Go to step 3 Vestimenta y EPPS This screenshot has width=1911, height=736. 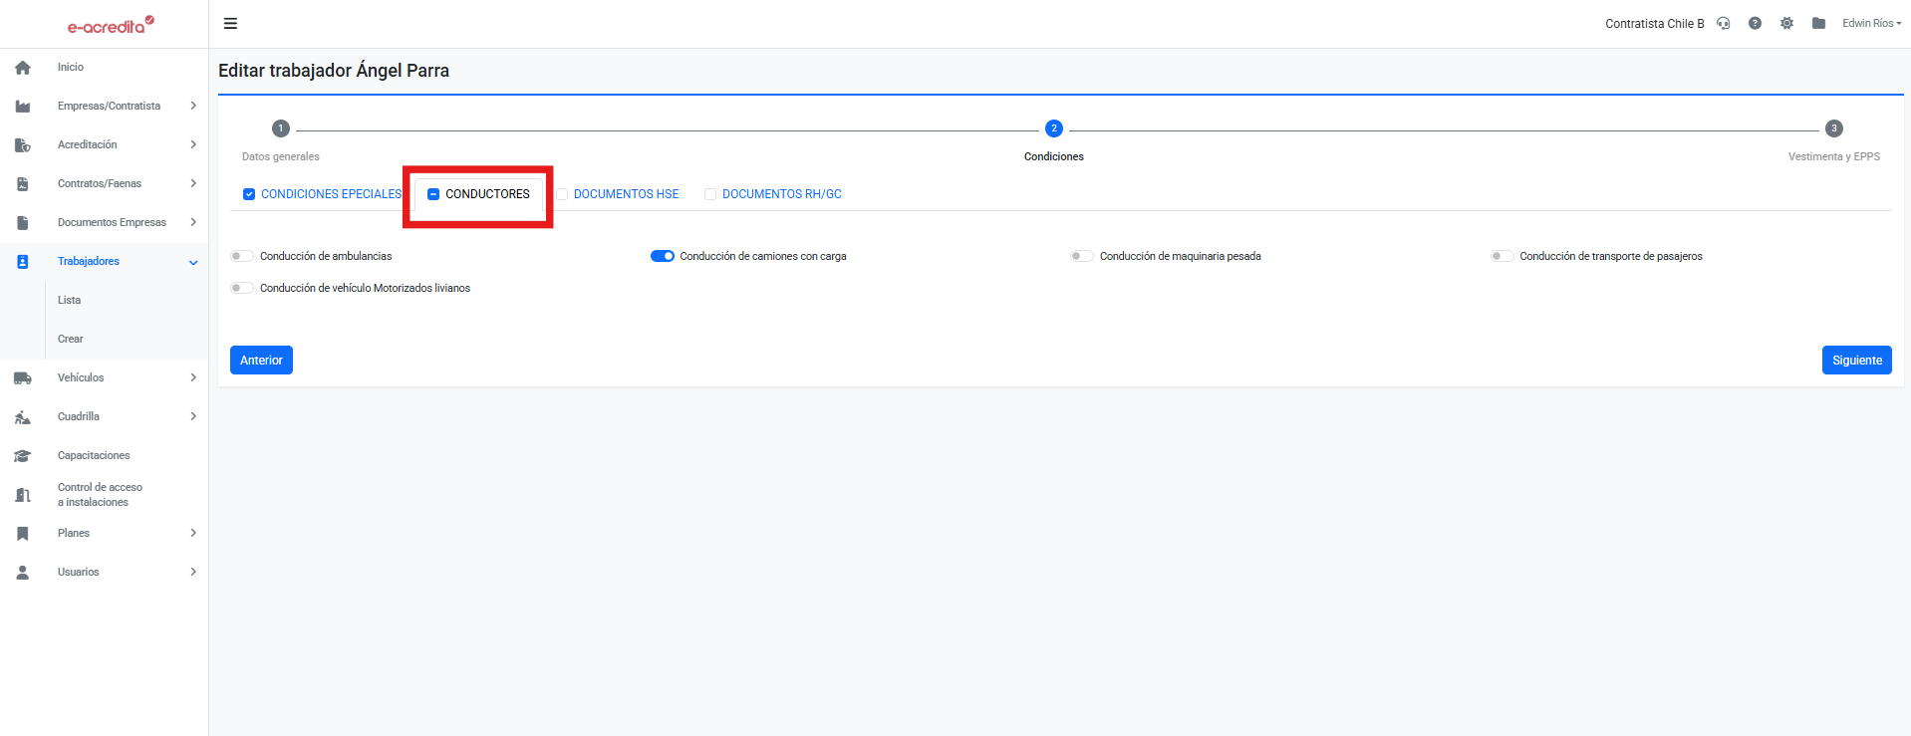click(1834, 128)
